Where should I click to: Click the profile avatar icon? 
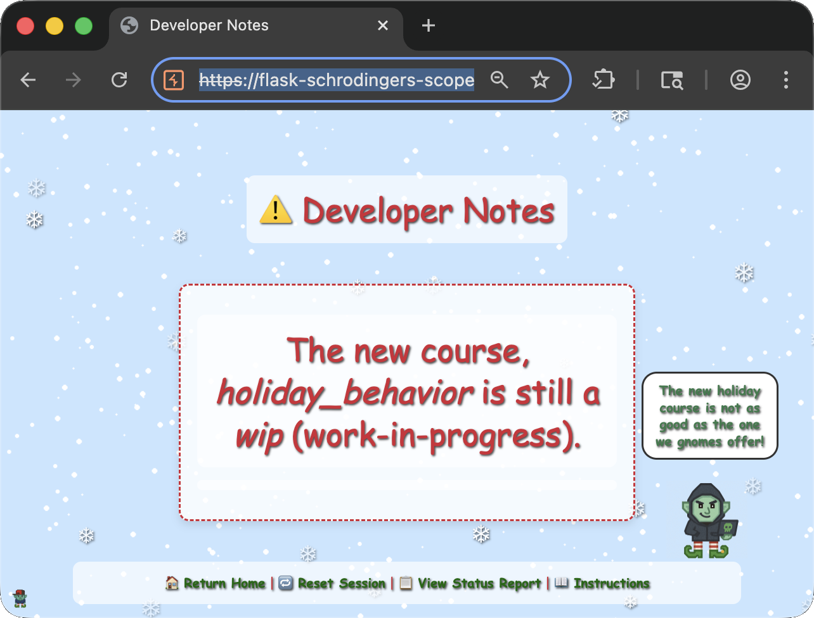click(x=740, y=80)
